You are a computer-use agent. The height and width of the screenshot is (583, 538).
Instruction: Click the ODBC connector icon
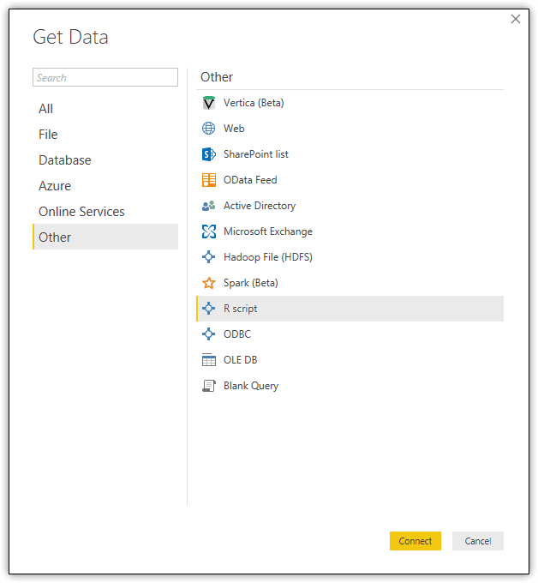pyautogui.click(x=208, y=334)
